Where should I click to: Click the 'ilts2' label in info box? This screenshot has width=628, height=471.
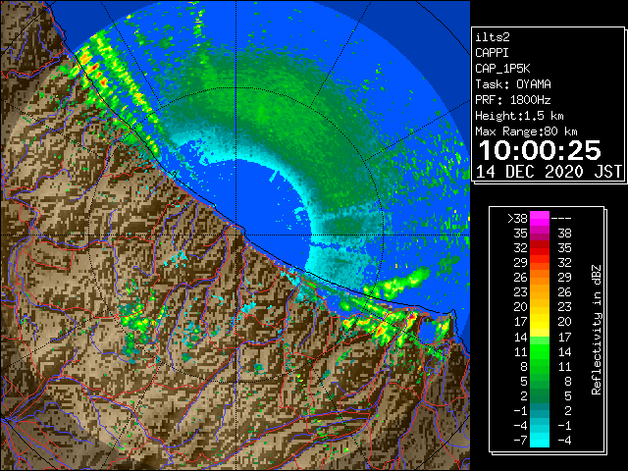click(x=493, y=37)
